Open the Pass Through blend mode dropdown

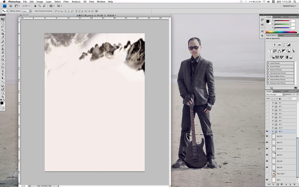coord(275,95)
